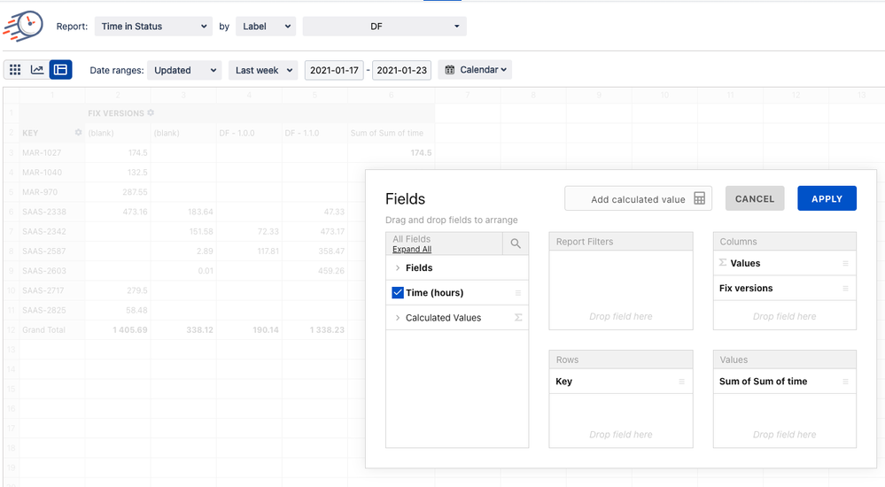Click the MAR-970 key cell
The width and height of the screenshot is (885, 487).
click(52, 192)
